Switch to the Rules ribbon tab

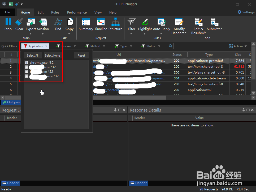55,12
